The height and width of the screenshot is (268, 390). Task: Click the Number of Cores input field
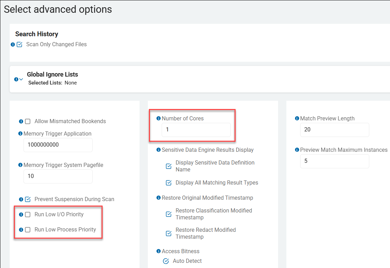click(196, 130)
